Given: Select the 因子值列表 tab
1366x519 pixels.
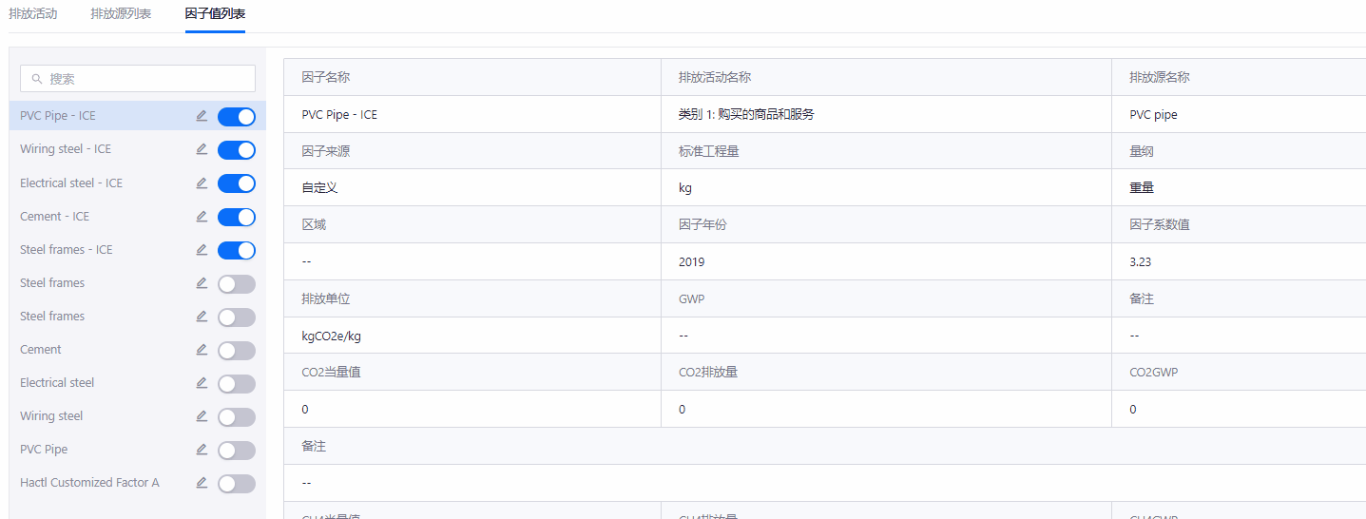Looking at the screenshot, I should (215, 14).
